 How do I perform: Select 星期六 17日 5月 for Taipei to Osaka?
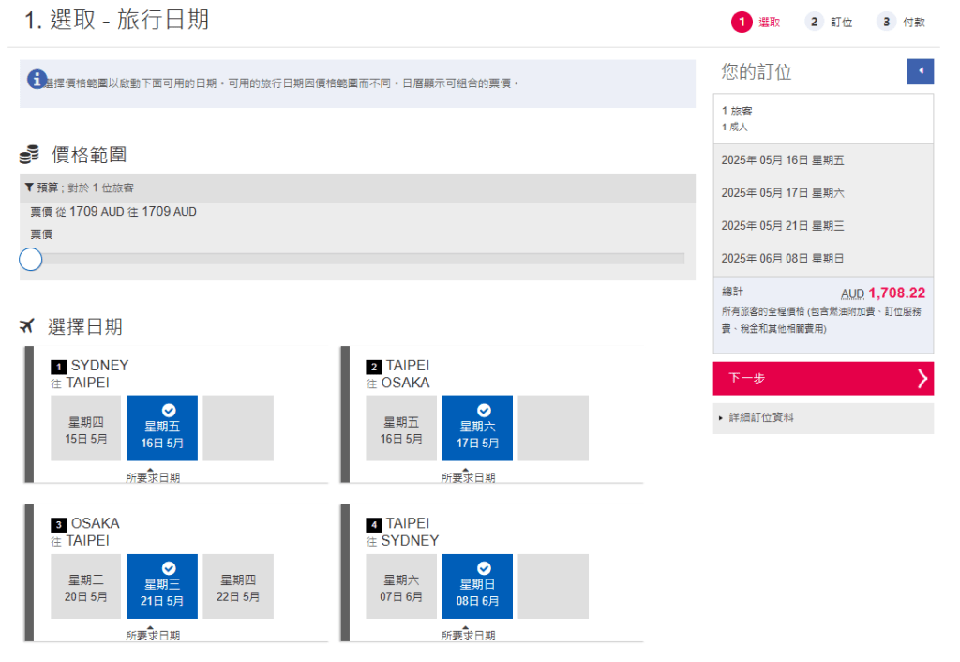pos(477,428)
